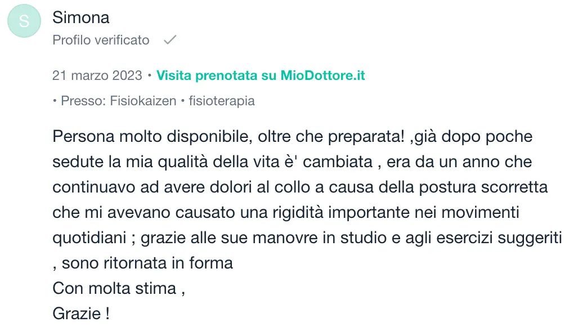This screenshot has height=331, width=578.
Task: Select 'Presso: Fisiokaizen' location text
Action: click(118, 101)
